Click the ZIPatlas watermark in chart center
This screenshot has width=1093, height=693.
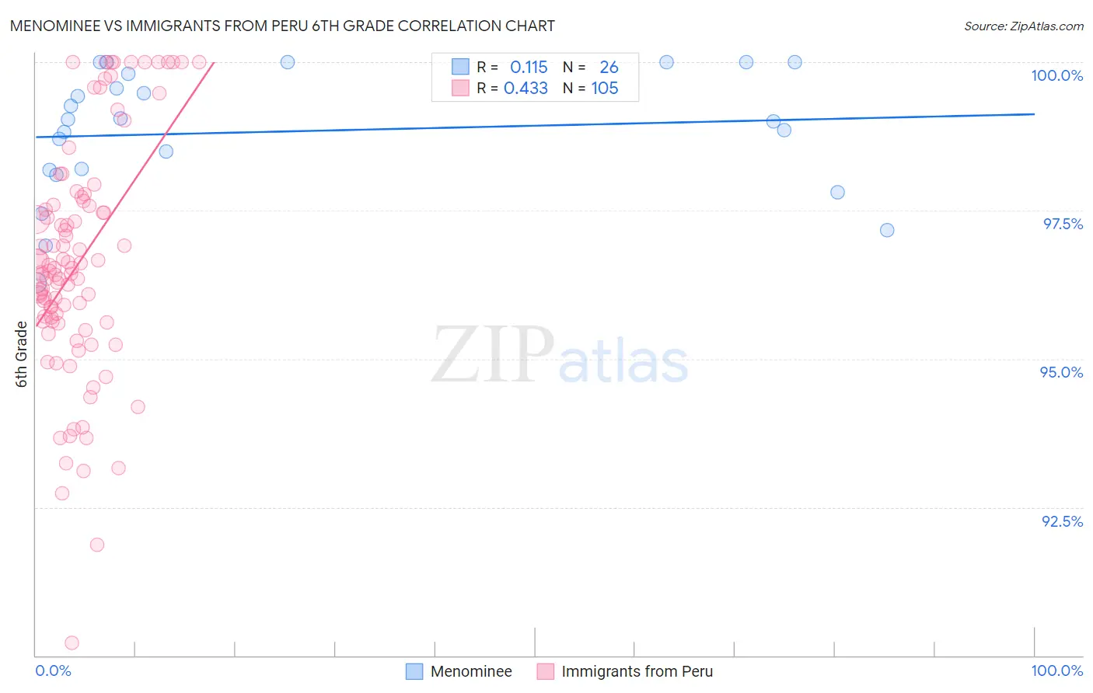point(560,356)
